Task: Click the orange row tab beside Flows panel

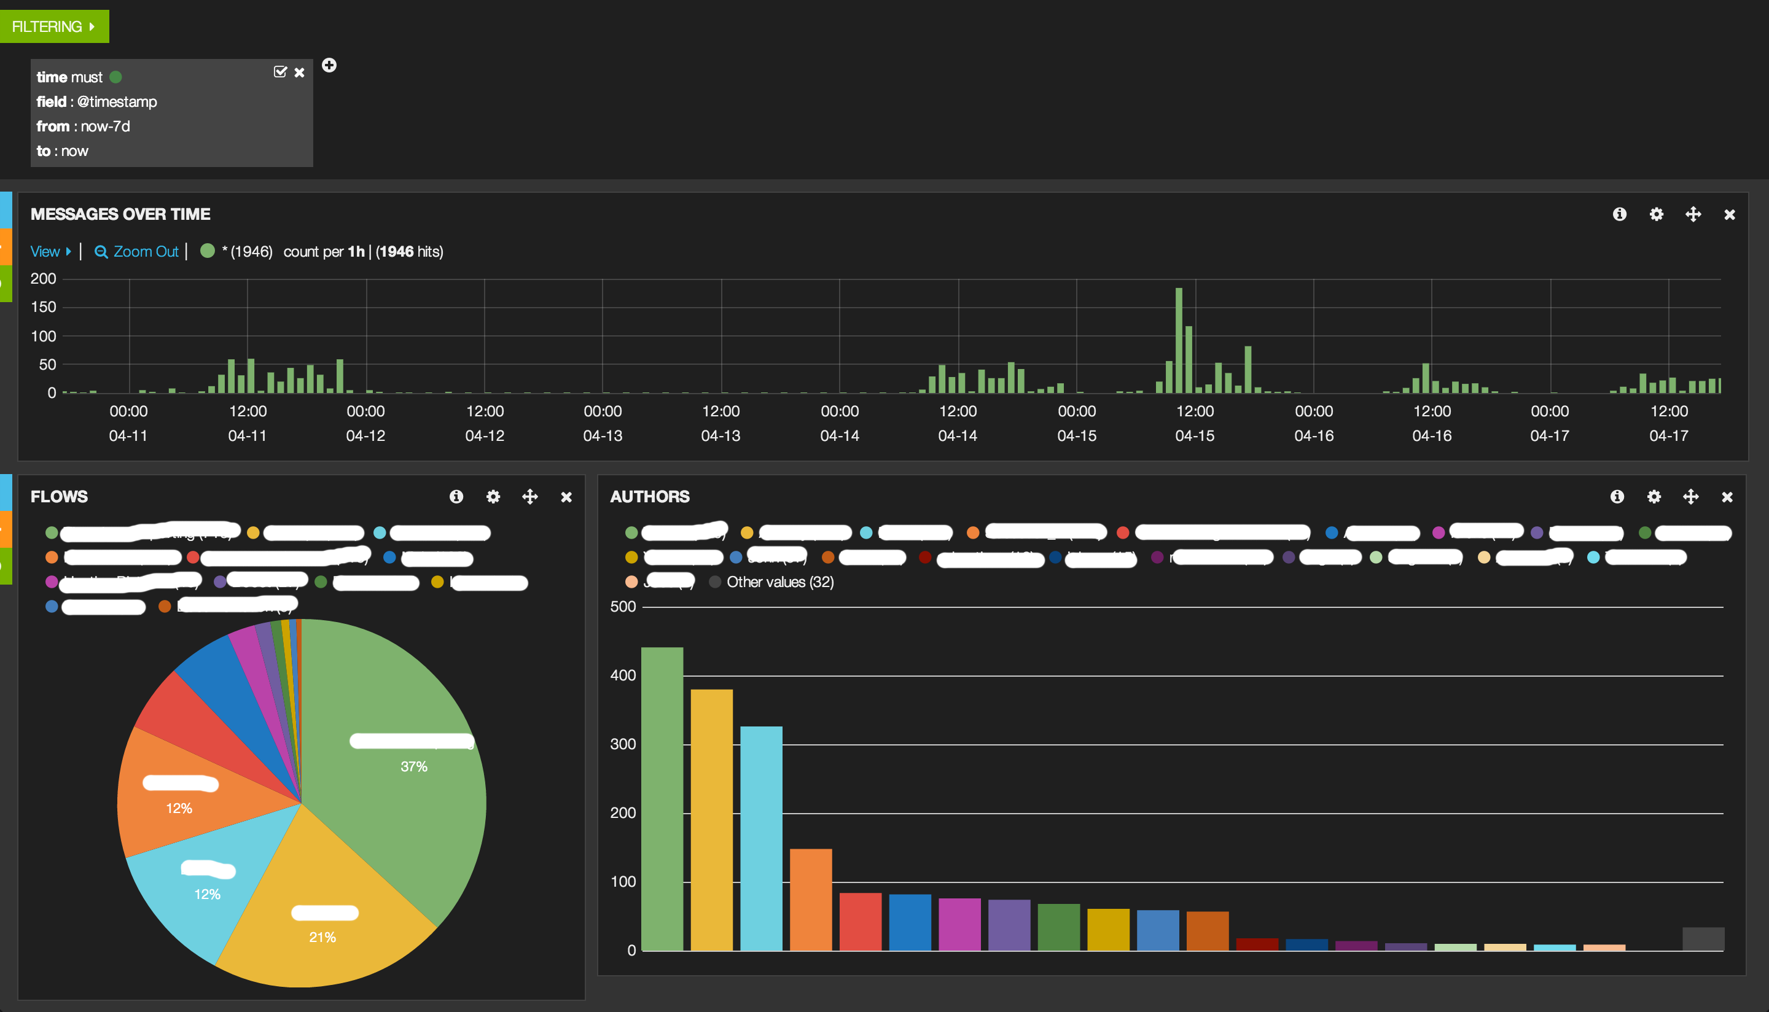Action: [x=6, y=529]
